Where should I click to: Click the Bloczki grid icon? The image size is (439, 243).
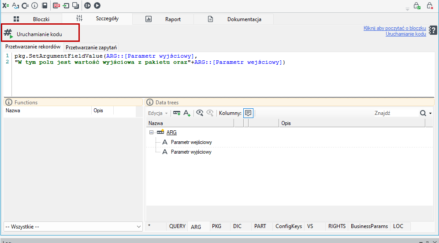click(x=16, y=19)
